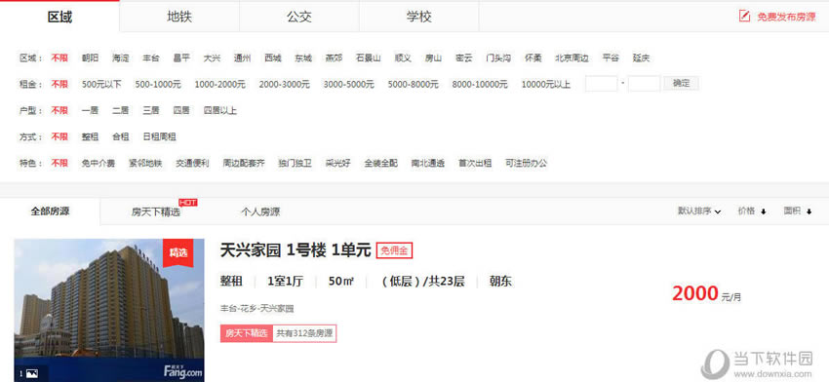Viewport: 829px width, 382px height.
Task: Sort listings by 面积 arrow
Action: [x=809, y=211]
